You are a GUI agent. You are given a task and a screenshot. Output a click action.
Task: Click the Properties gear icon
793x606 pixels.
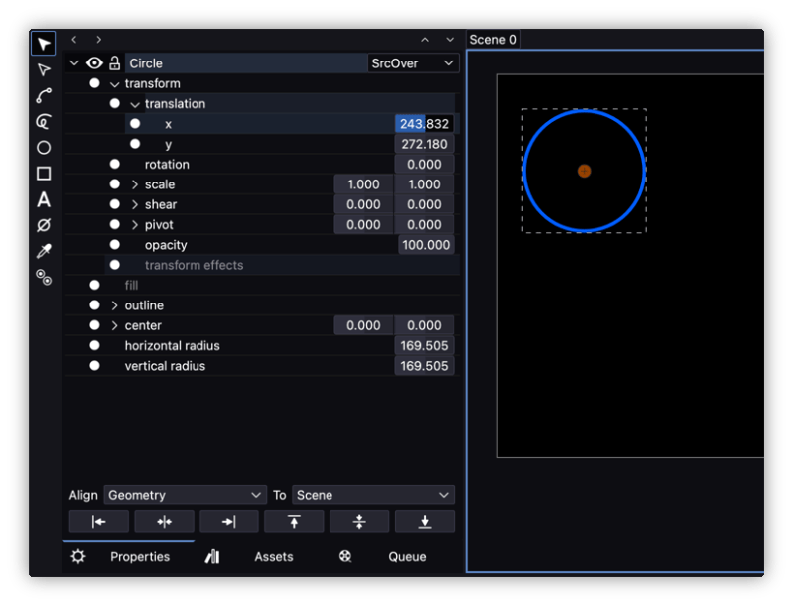(78, 557)
